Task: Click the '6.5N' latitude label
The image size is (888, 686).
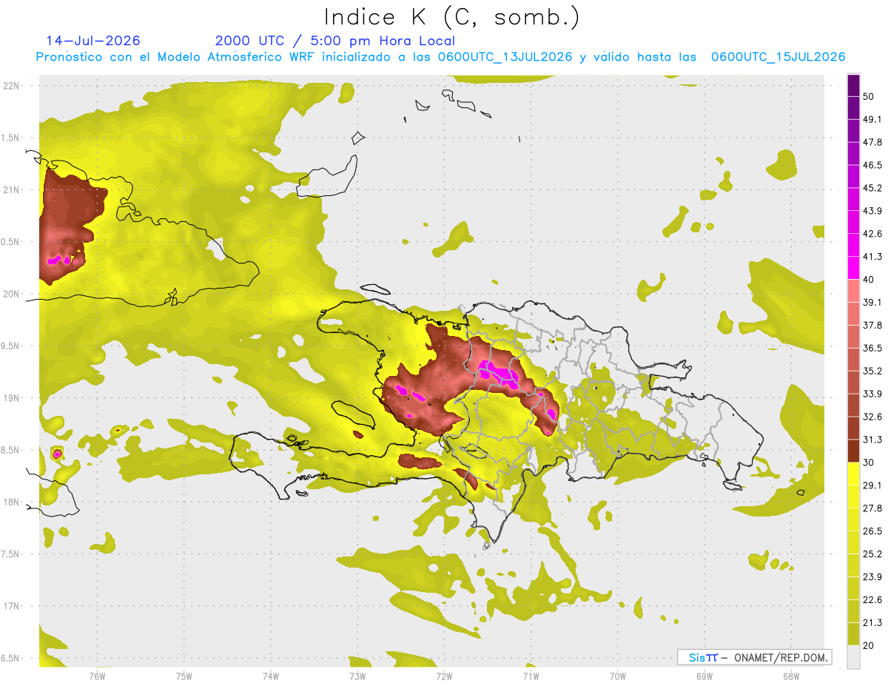Action: [11, 659]
